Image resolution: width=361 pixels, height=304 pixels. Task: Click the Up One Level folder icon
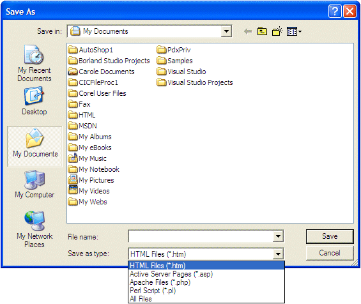click(x=262, y=31)
